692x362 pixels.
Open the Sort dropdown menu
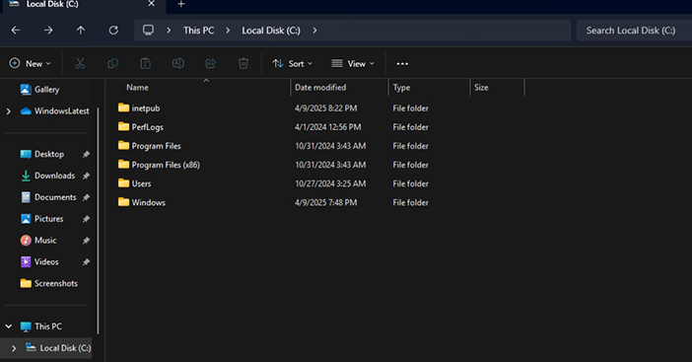pos(293,63)
